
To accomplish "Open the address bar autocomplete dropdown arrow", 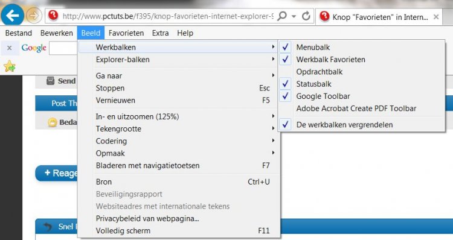I will coord(294,16).
